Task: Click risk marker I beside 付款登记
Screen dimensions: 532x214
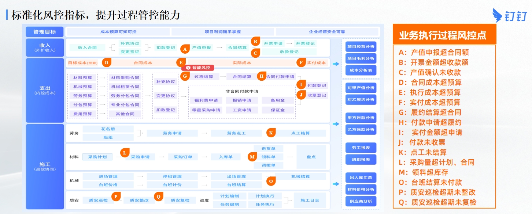Action: [301, 85]
